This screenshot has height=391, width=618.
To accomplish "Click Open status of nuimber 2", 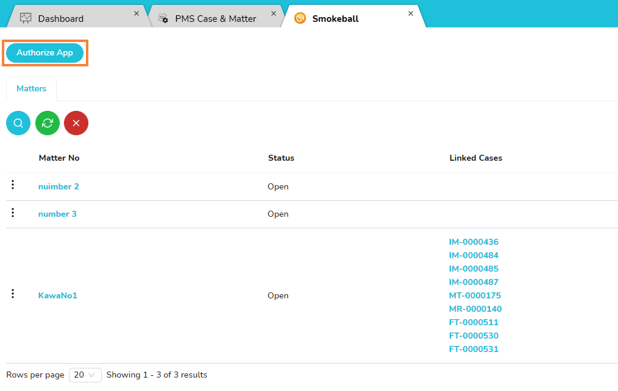I will pos(278,186).
